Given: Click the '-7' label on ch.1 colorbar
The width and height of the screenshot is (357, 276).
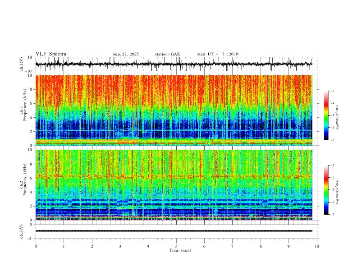Looking at the screenshot, I should tap(332, 140).
